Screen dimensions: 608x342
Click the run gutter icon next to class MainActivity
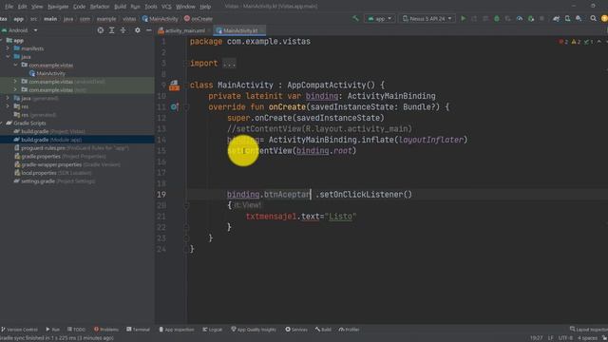point(174,85)
